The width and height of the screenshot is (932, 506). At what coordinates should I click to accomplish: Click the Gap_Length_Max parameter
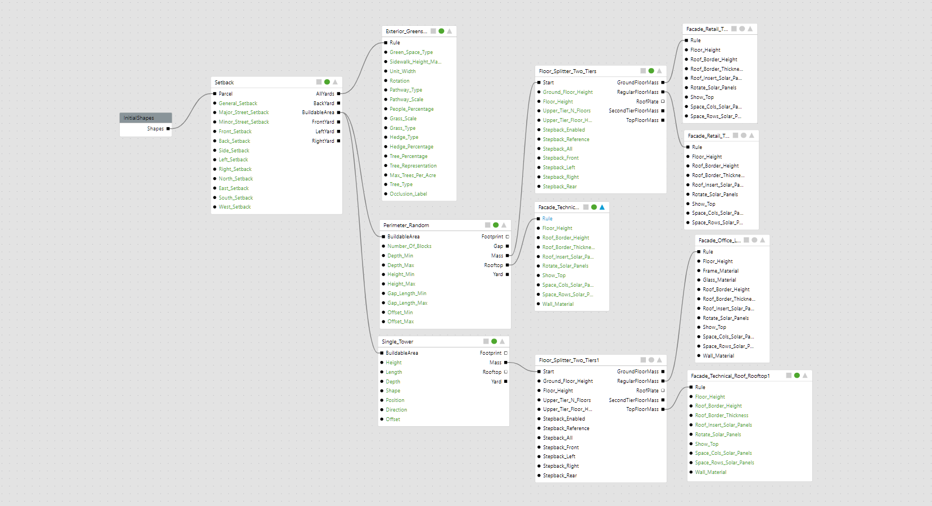click(408, 303)
